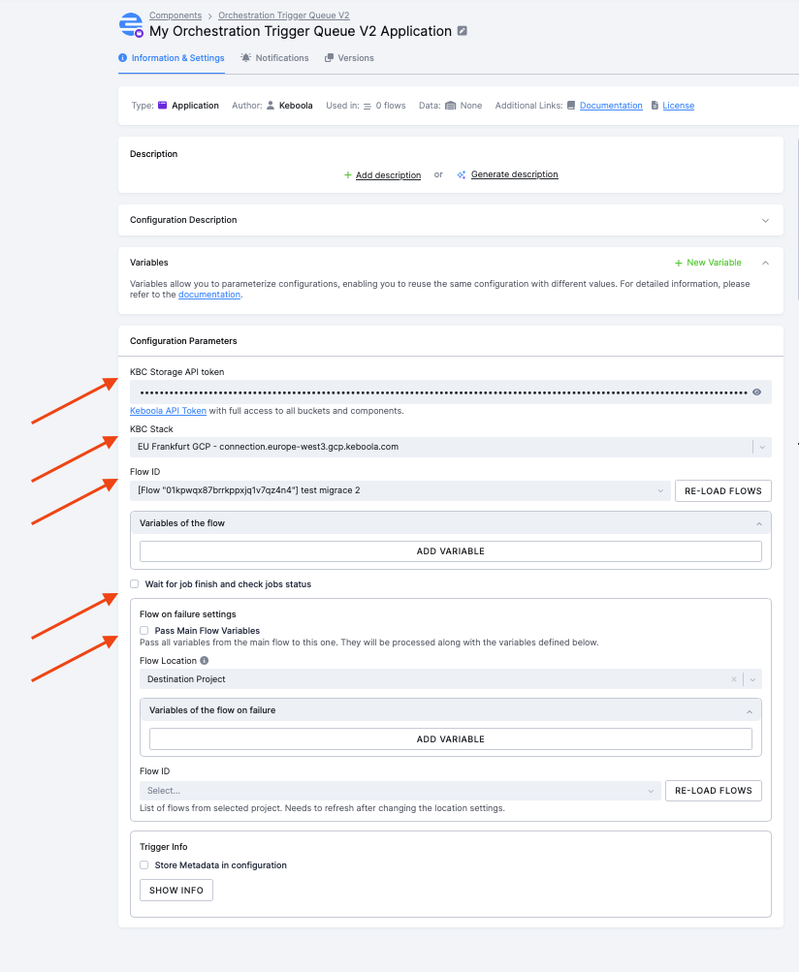Expand the Configuration Description section
The height and width of the screenshot is (972, 799).
765,221
